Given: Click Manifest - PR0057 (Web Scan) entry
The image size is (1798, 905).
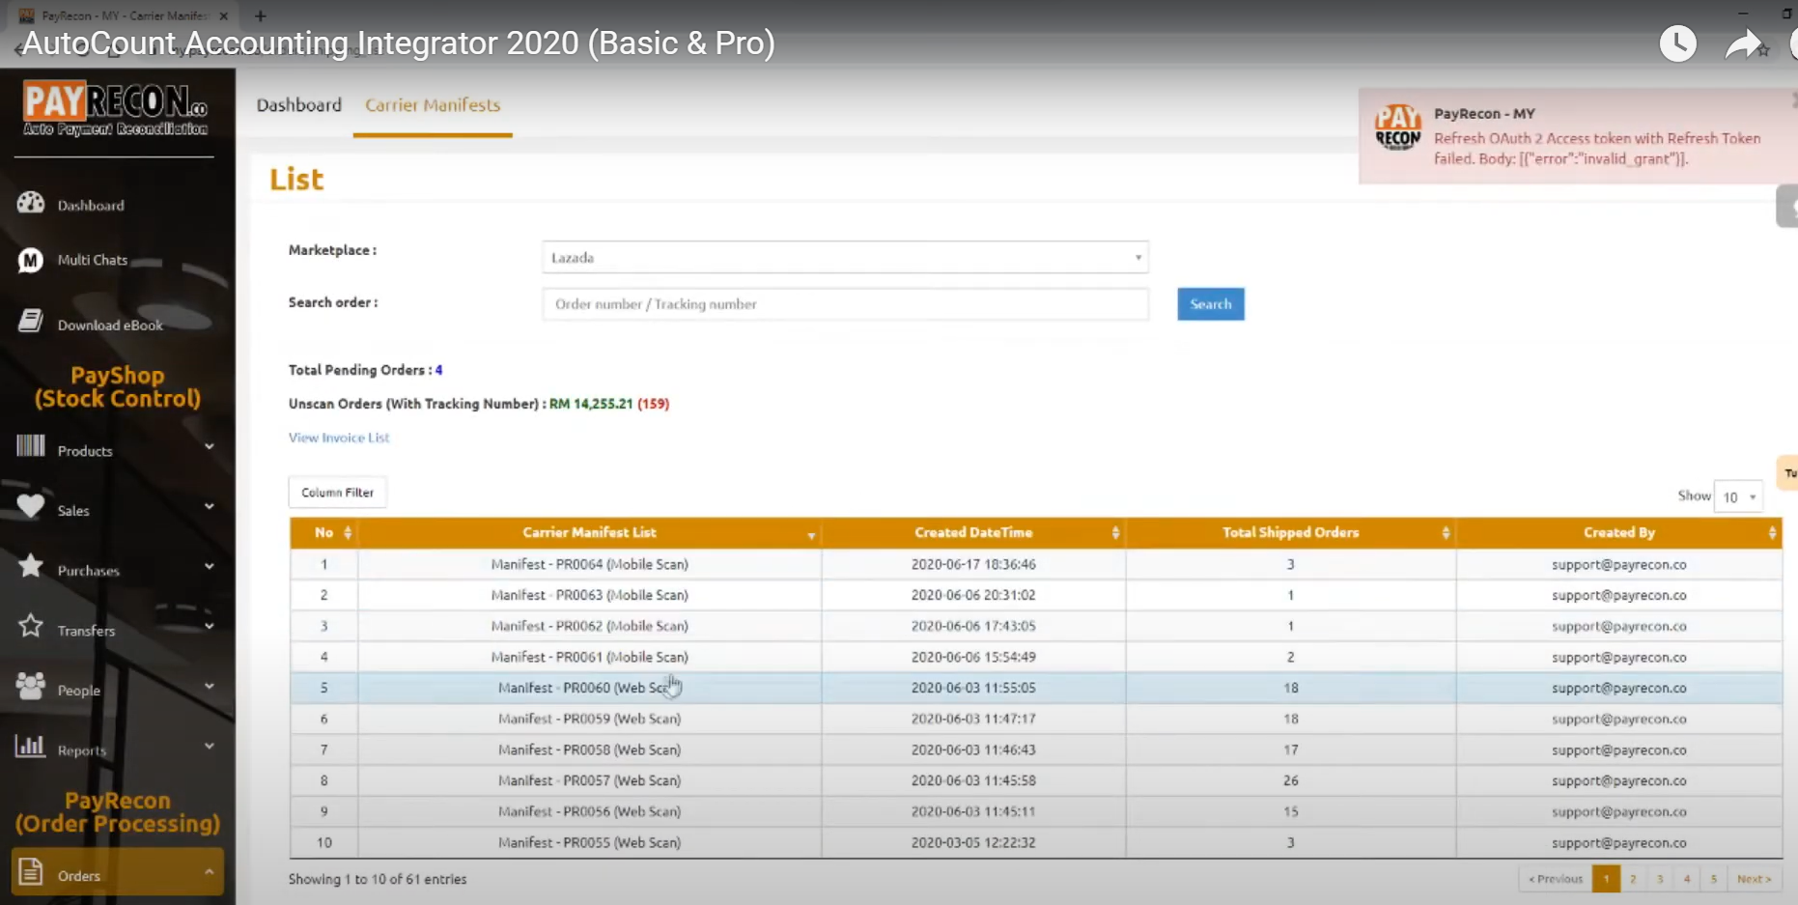Looking at the screenshot, I should (589, 780).
